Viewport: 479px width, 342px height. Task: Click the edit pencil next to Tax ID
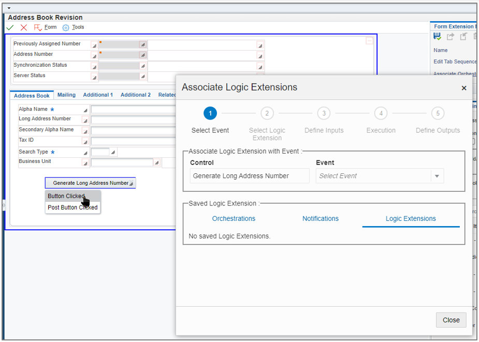(85, 141)
